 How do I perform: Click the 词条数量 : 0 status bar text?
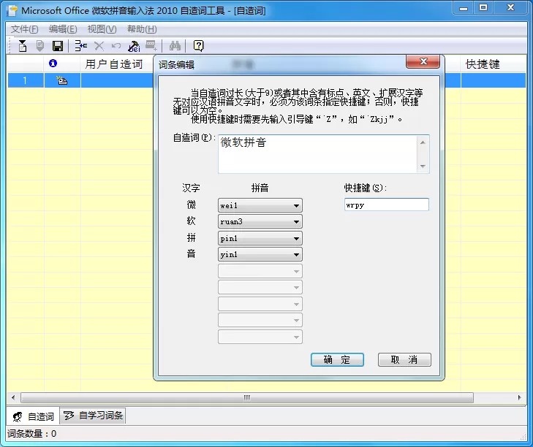[x=32, y=434]
